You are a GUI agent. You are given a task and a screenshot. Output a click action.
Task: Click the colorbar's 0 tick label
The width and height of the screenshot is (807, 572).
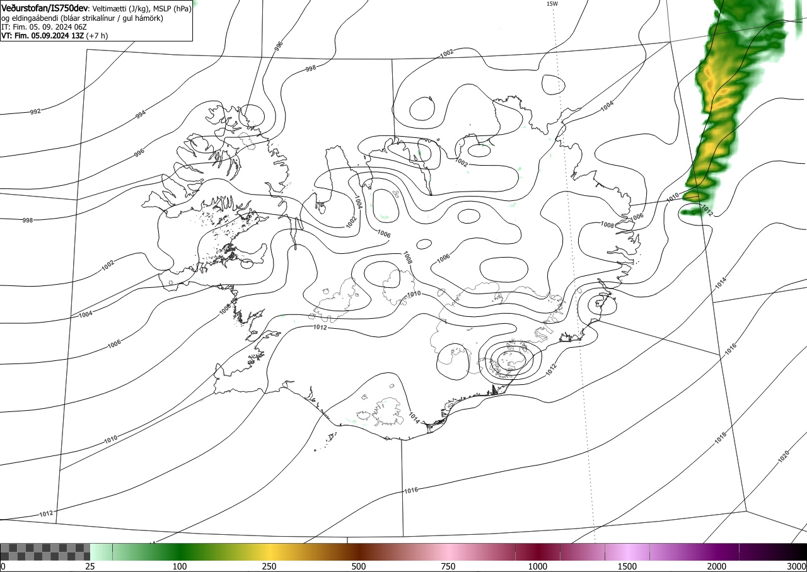pos(3,566)
